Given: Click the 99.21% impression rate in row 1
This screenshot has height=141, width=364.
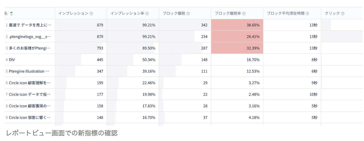Looking at the screenshot, I should coord(149,25).
